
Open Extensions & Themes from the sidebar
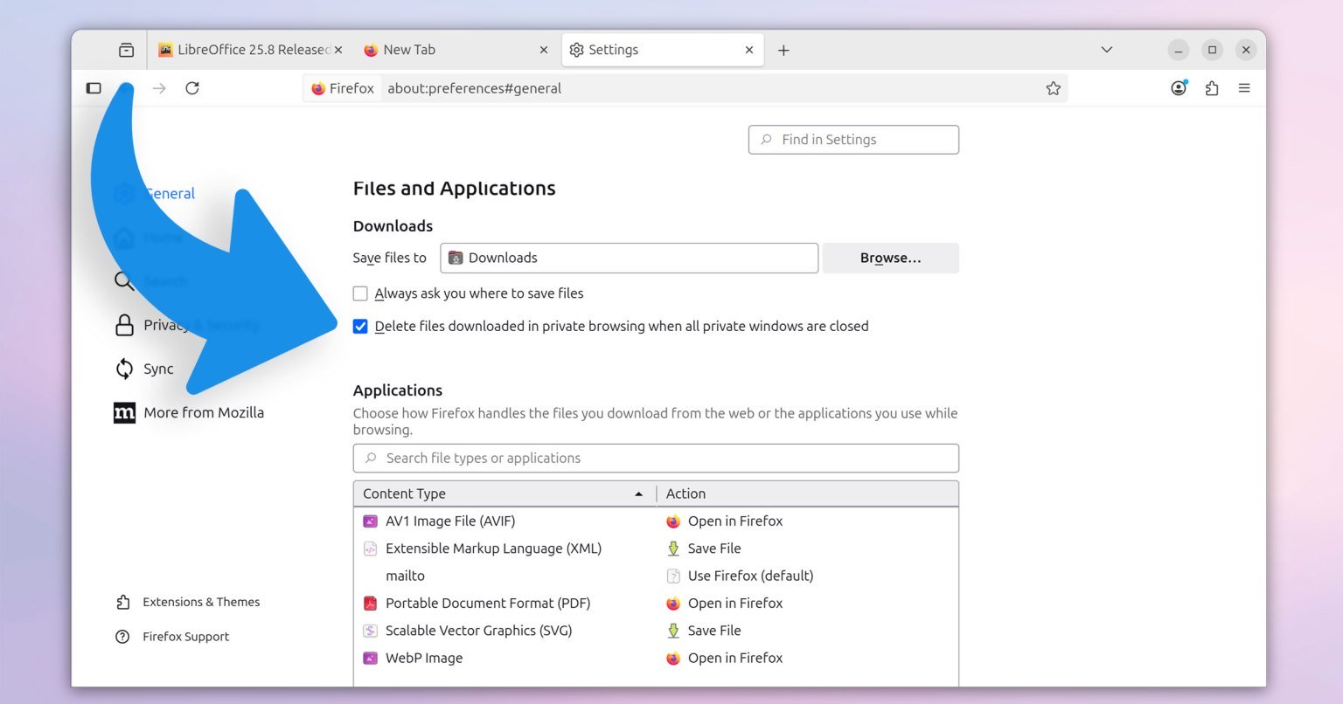(188, 602)
